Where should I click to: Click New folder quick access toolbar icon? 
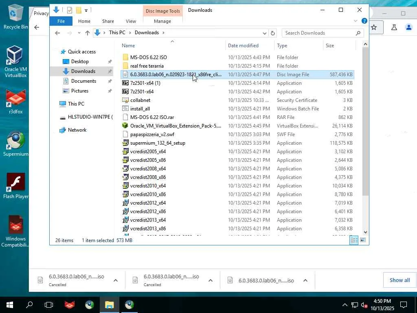click(x=79, y=10)
